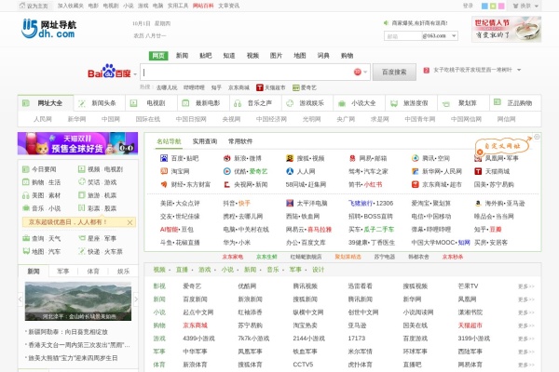559x372 pixels.
Task: Open the 京东家电 promo link
Action: pos(232,257)
